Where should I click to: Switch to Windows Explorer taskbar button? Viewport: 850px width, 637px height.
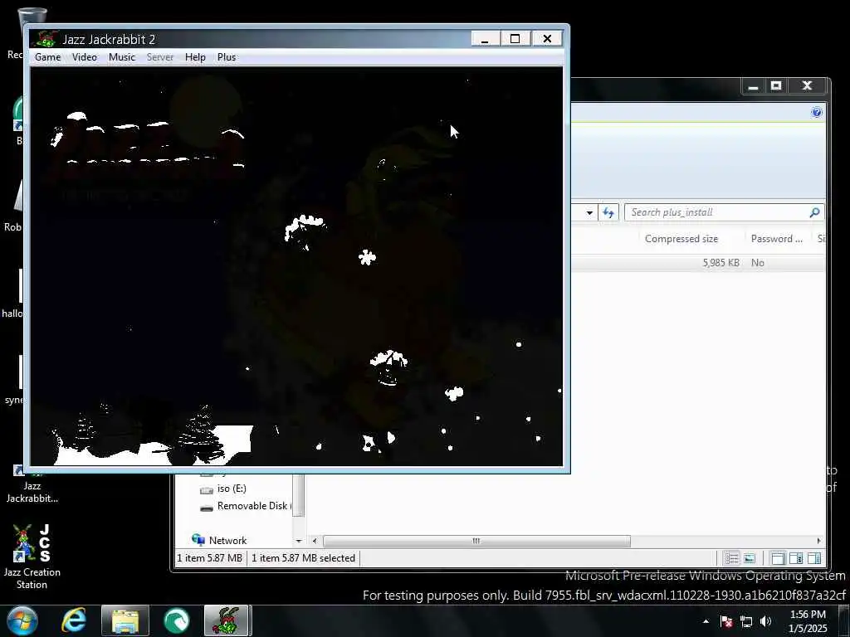tap(125, 620)
